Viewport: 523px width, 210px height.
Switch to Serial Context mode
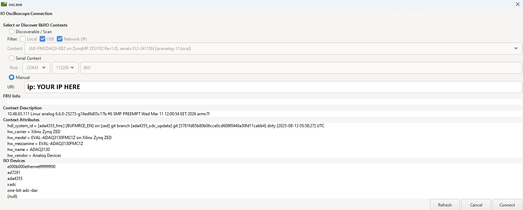click(11, 58)
